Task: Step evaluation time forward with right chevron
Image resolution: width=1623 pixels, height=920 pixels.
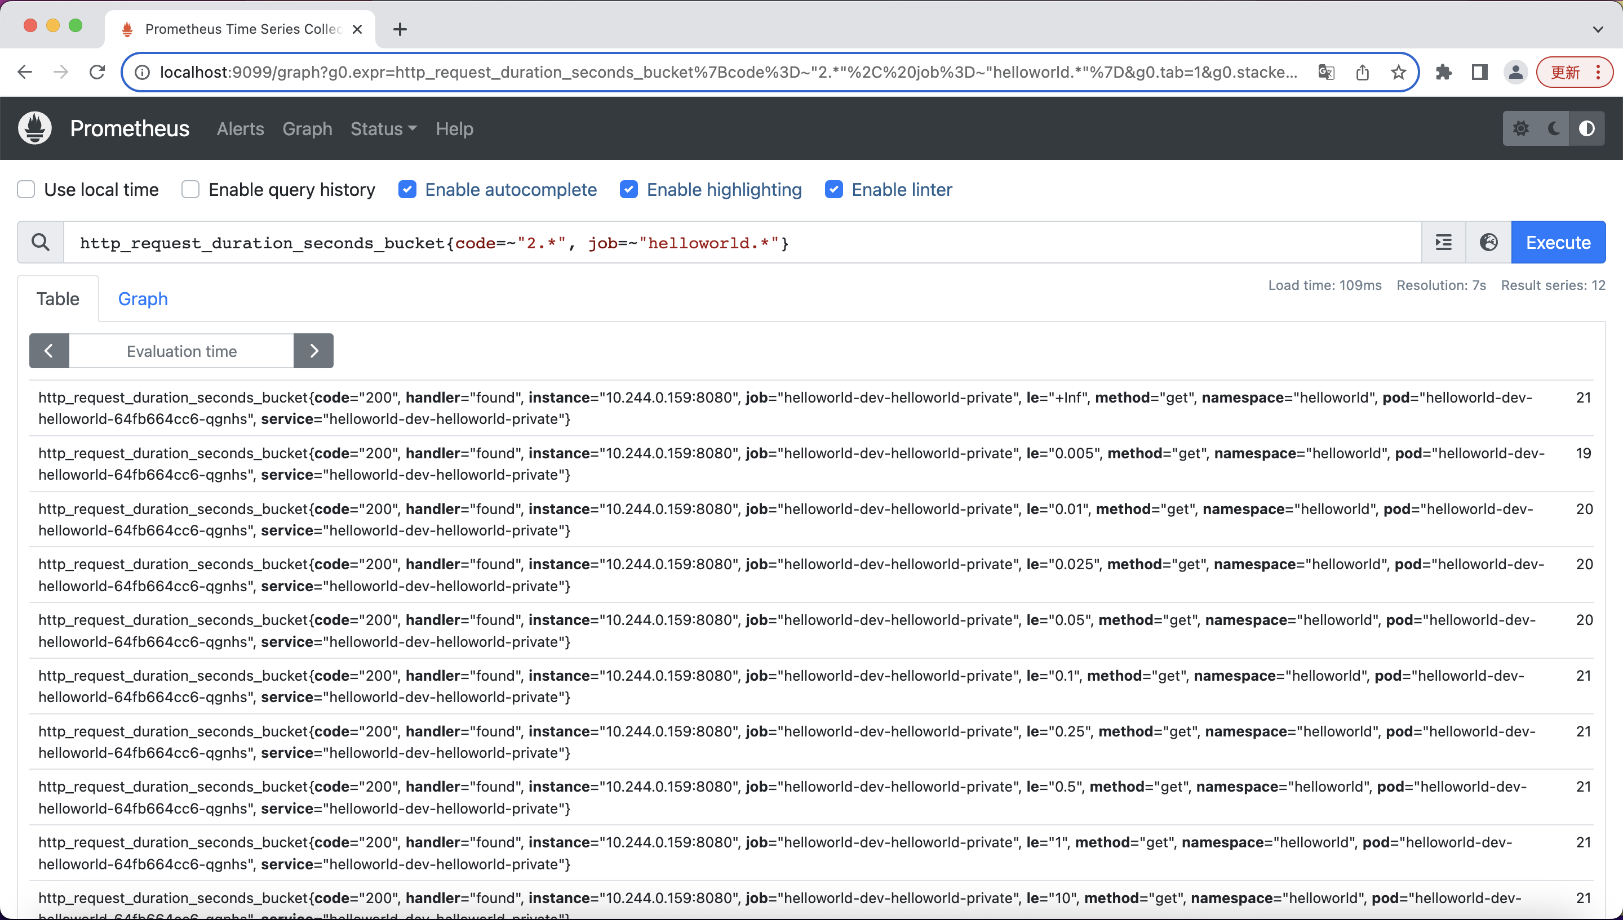Action: 313,351
